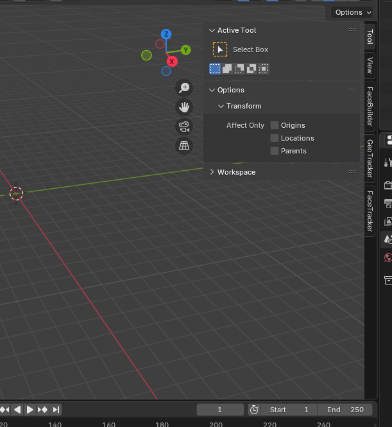Switch to the FaceBuilder sidebar tab

tap(370, 106)
